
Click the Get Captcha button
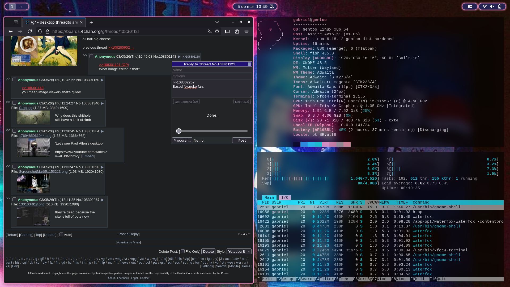(x=186, y=102)
